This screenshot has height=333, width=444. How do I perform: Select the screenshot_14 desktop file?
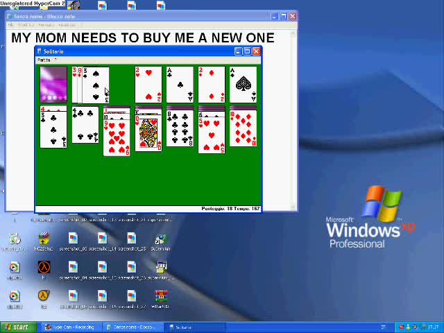[x=102, y=241]
